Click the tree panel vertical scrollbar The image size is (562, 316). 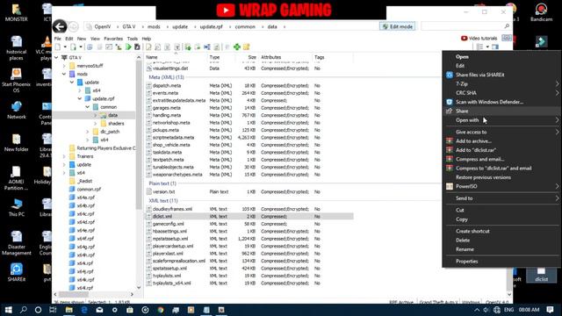coord(139,134)
